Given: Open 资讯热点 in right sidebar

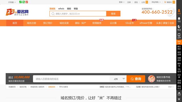Looking at the screenshot, I should coord(179,87).
